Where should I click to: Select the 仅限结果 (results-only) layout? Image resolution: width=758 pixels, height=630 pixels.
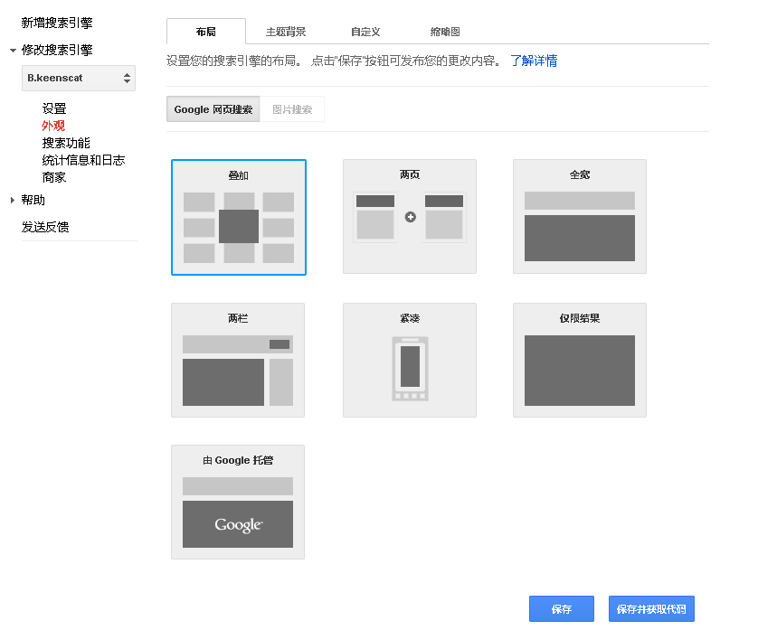(x=579, y=360)
